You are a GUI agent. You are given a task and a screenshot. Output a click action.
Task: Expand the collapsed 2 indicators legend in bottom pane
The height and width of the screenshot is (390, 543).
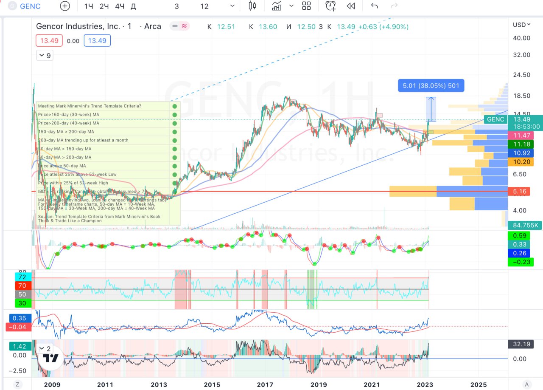(45, 348)
